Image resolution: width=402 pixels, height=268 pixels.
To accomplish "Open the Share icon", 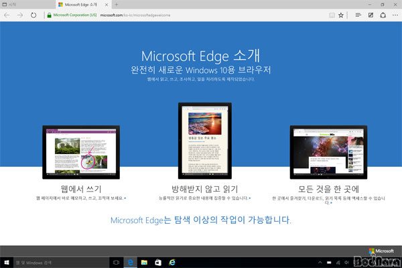I will pos(383,15).
